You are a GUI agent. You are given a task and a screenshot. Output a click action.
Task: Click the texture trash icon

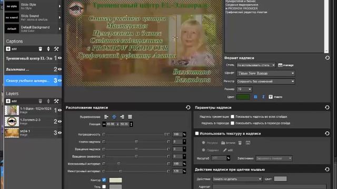[x=240, y=143]
